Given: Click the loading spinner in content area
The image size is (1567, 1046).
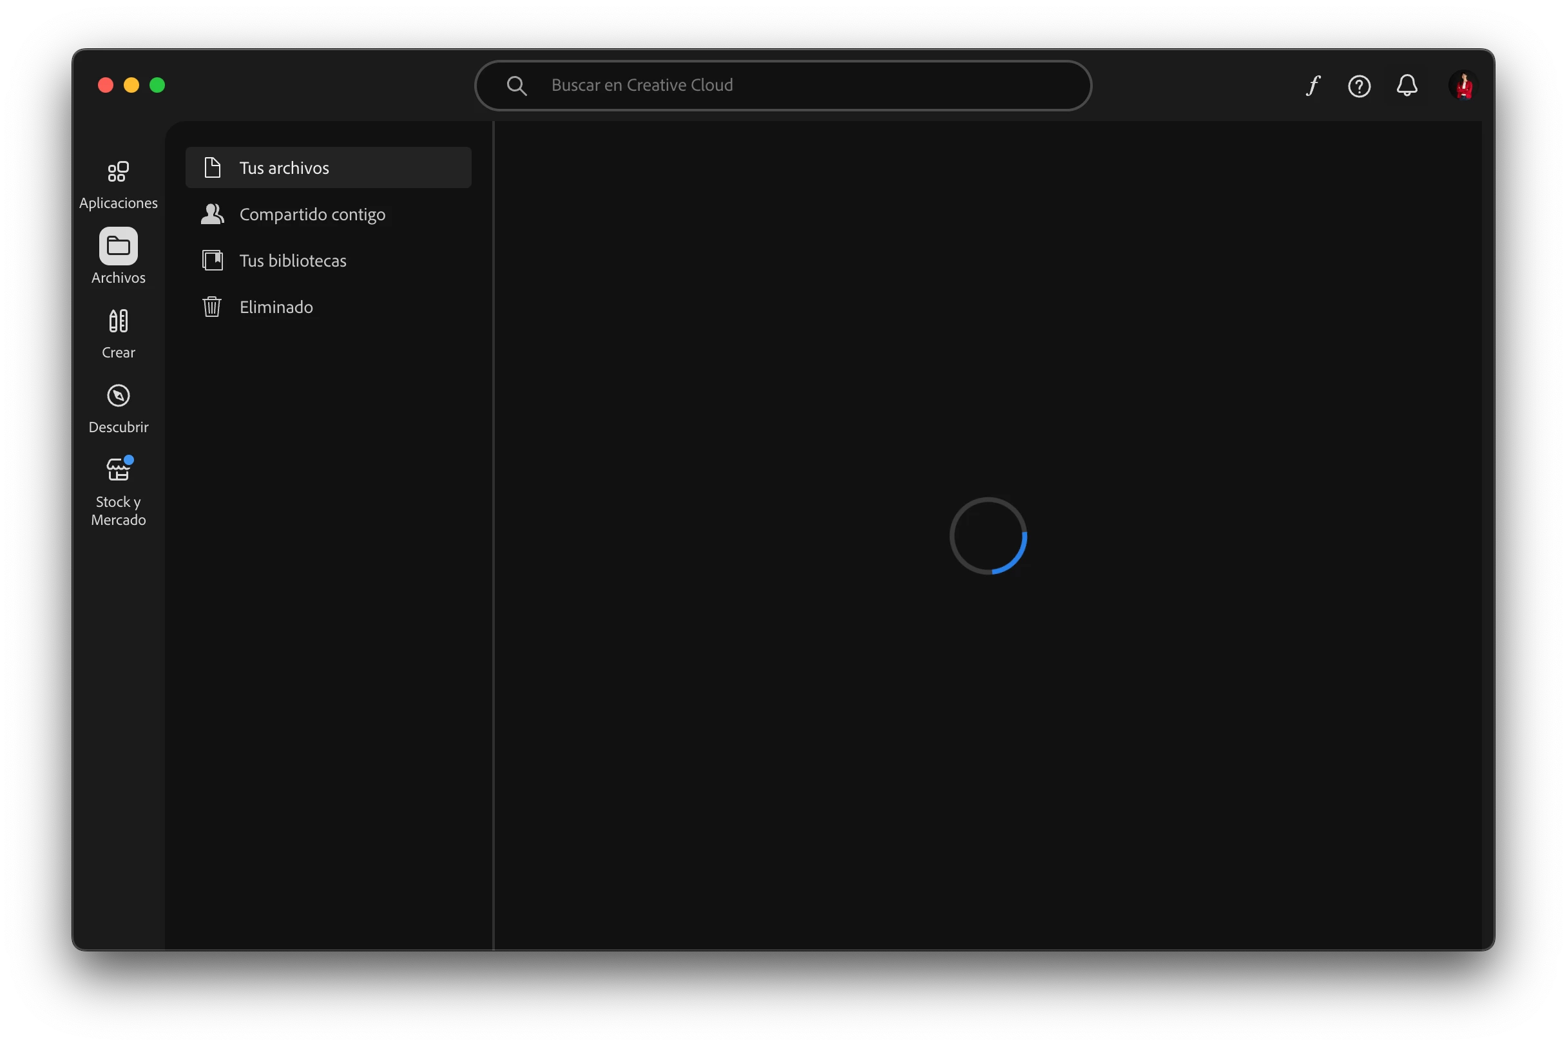Looking at the screenshot, I should [x=988, y=536].
